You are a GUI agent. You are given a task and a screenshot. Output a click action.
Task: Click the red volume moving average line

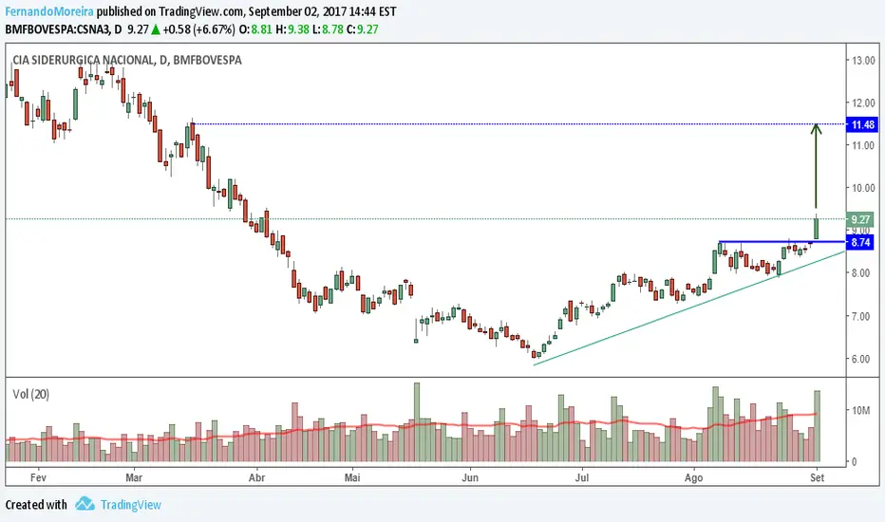coord(411,424)
